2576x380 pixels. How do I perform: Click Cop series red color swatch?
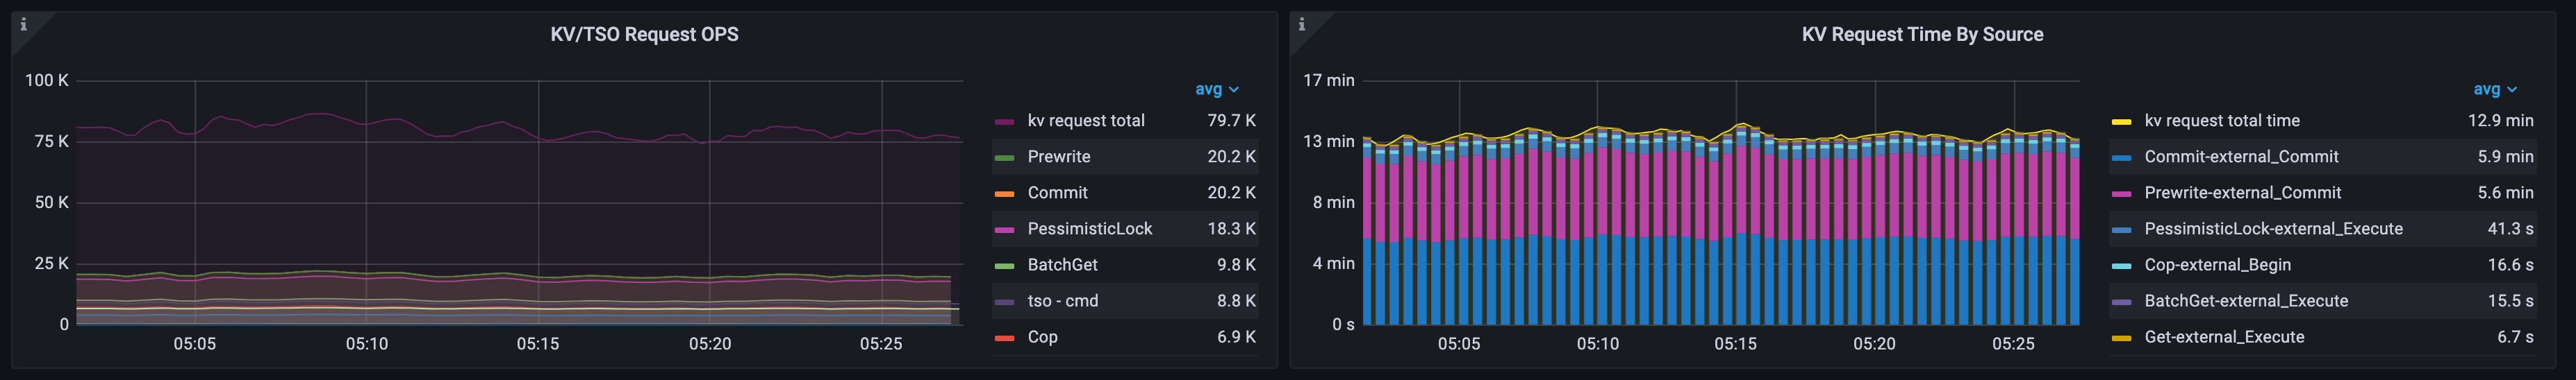1005,337
